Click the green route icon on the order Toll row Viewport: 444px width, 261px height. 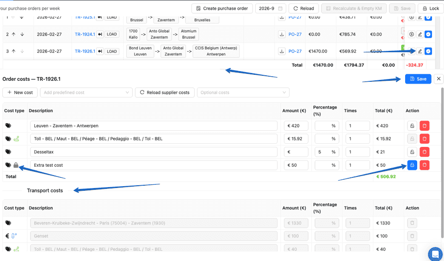coord(17,139)
